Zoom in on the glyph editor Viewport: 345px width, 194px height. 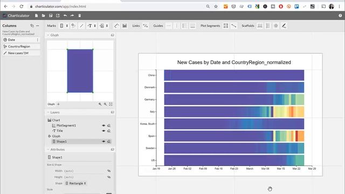point(100,104)
